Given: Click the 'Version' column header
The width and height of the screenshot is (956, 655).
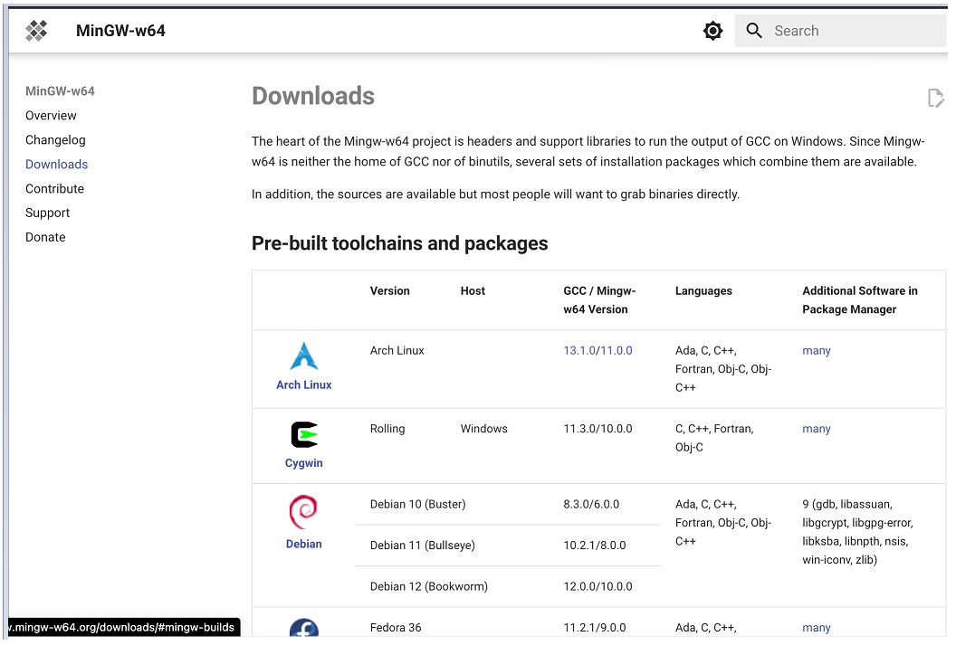Looking at the screenshot, I should pos(389,290).
